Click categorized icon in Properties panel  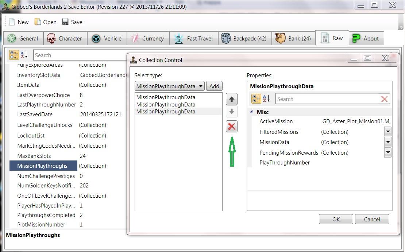pyautogui.click(x=256, y=98)
